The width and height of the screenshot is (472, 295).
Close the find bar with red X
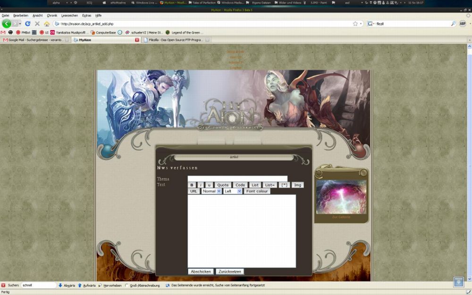(x=3, y=286)
